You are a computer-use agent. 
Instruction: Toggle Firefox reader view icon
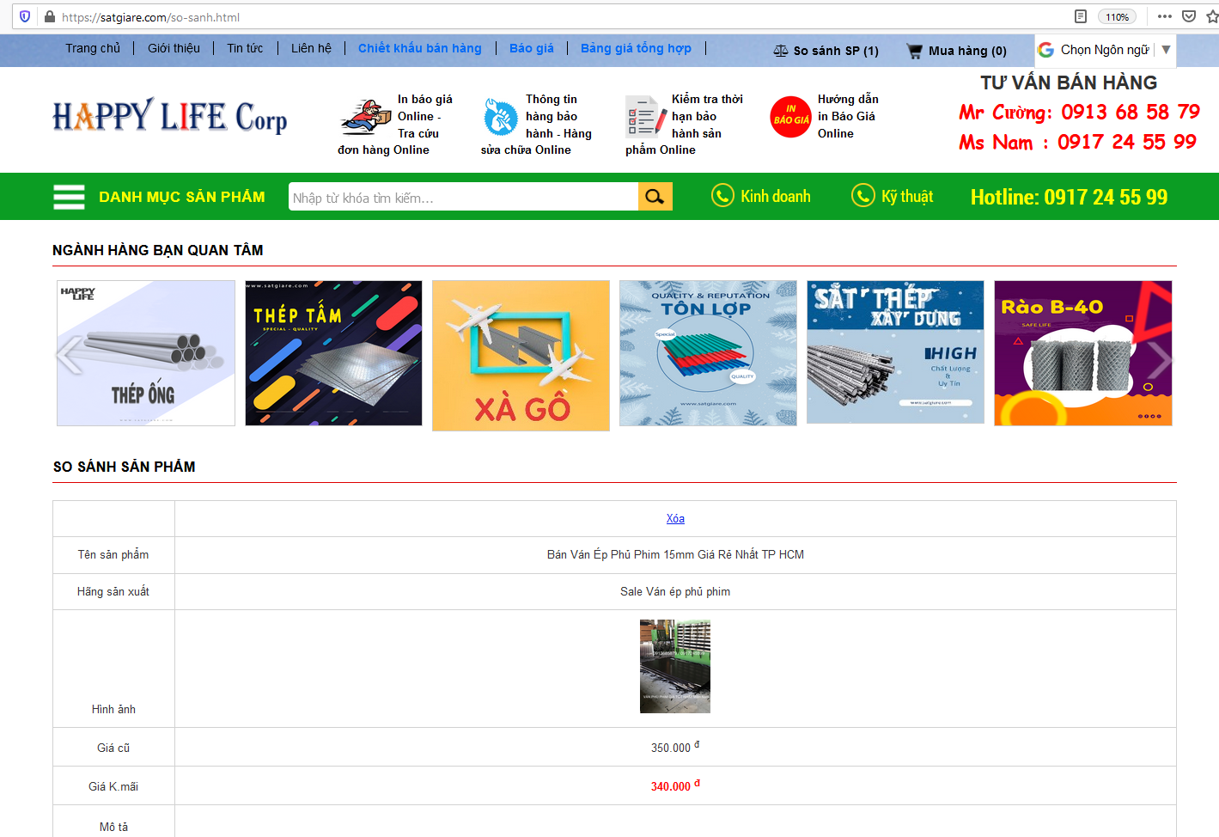1081,16
